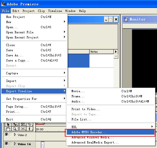Toggle the Video 1A track eye icon
157x148 pixels.
click(7, 144)
